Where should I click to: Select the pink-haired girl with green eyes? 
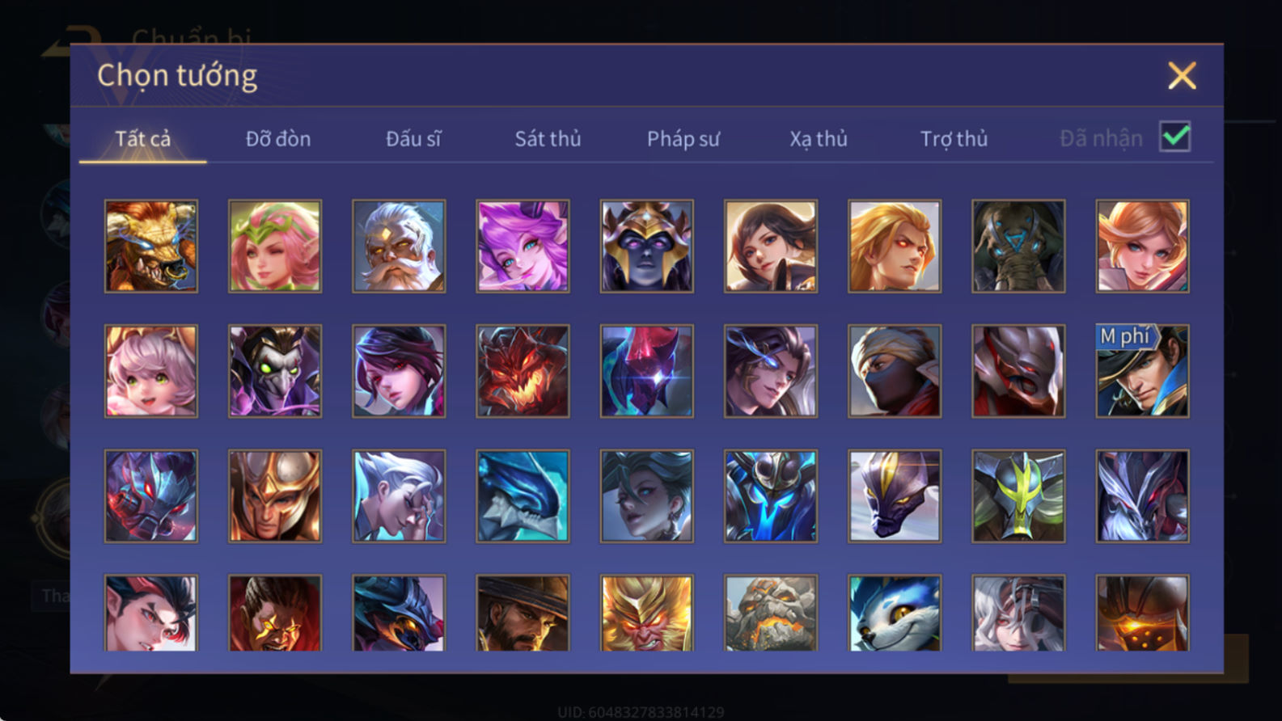pos(151,371)
